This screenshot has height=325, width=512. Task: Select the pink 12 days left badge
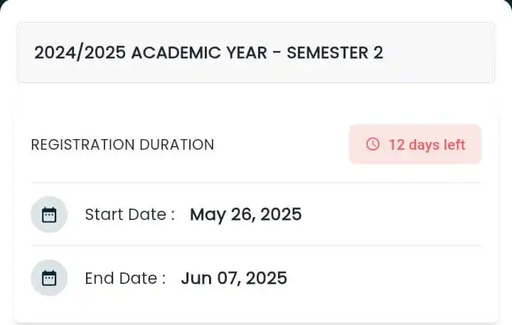(x=415, y=144)
